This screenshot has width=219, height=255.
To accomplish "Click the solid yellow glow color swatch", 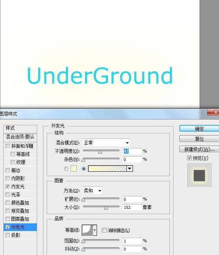I will click(73, 169).
